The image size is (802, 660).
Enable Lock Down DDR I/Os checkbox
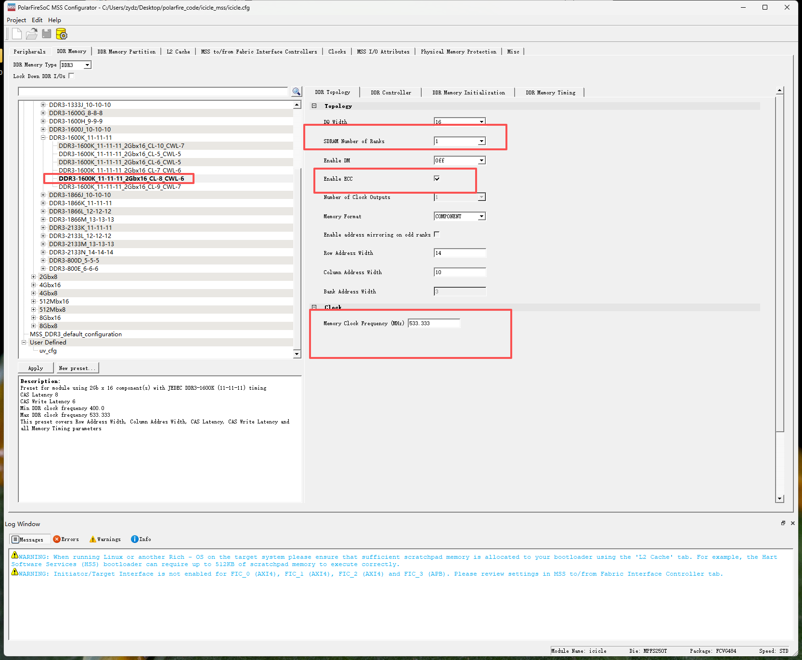tap(71, 76)
